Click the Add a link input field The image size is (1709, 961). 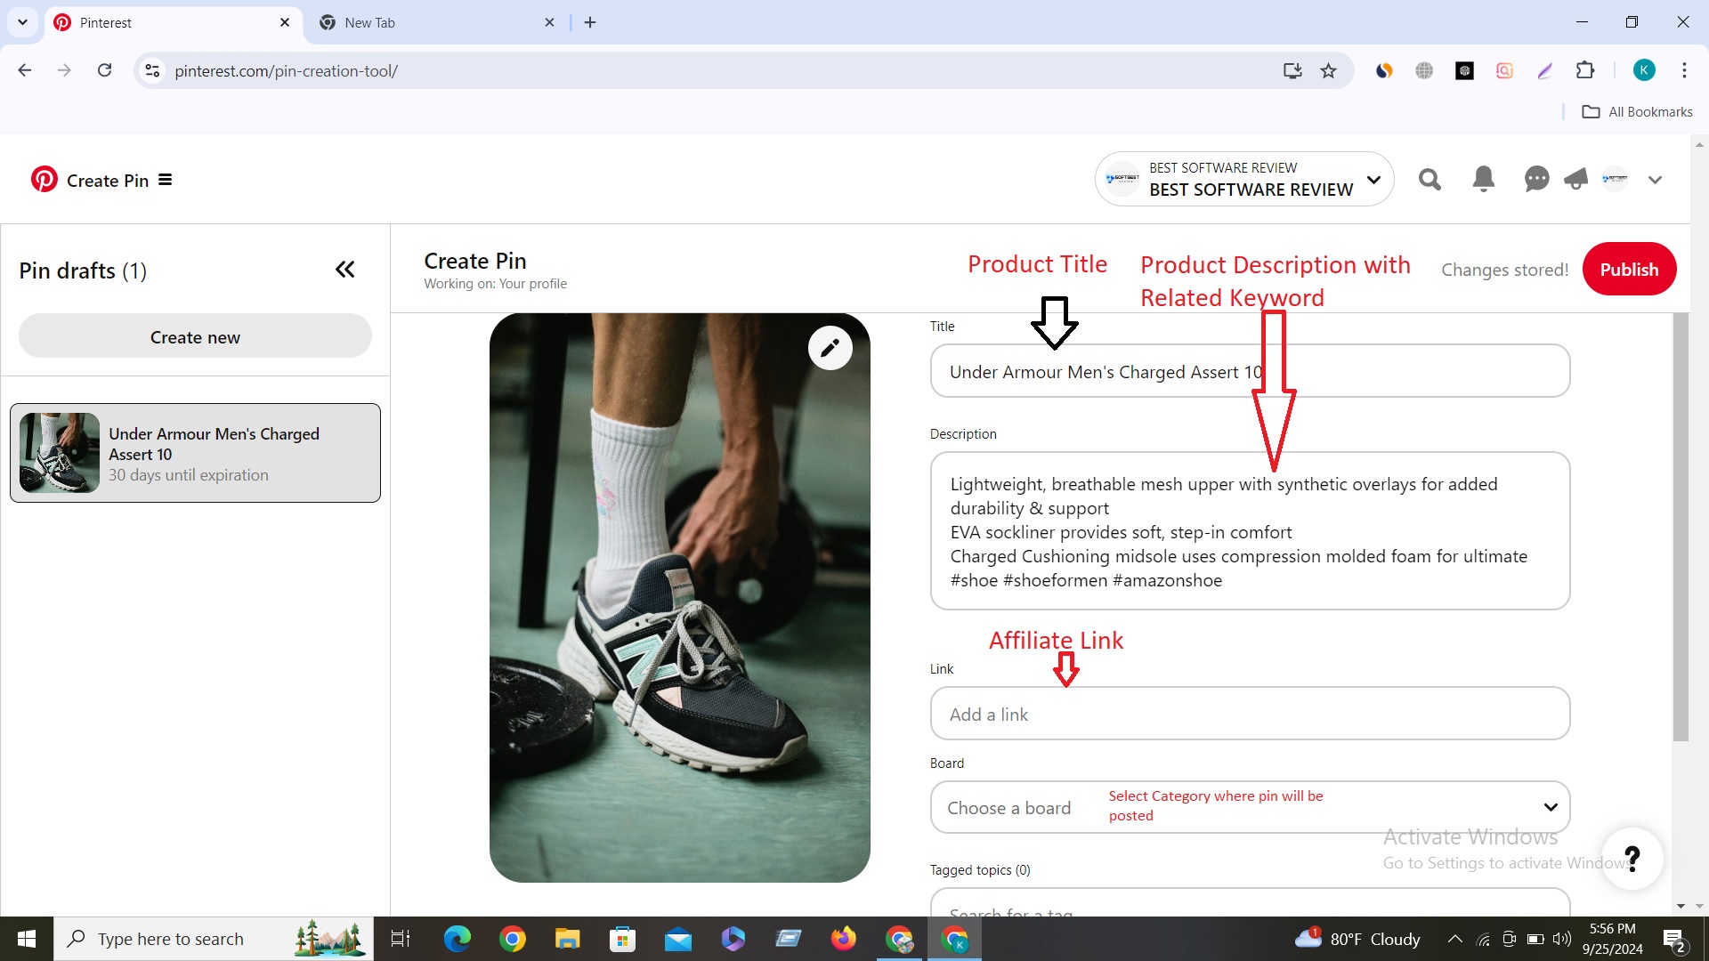pos(1250,714)
